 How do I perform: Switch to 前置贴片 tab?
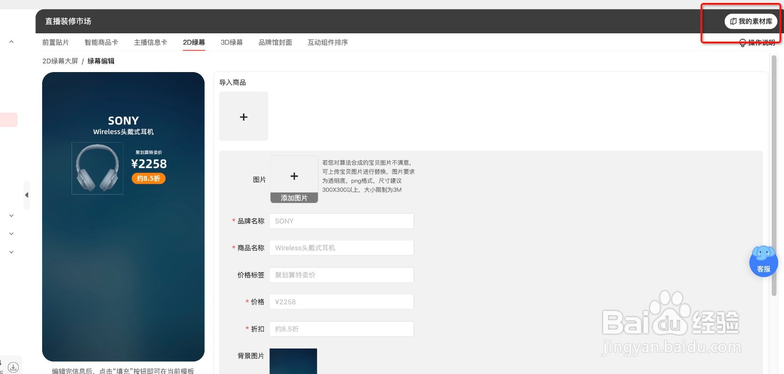click(55, 43)
